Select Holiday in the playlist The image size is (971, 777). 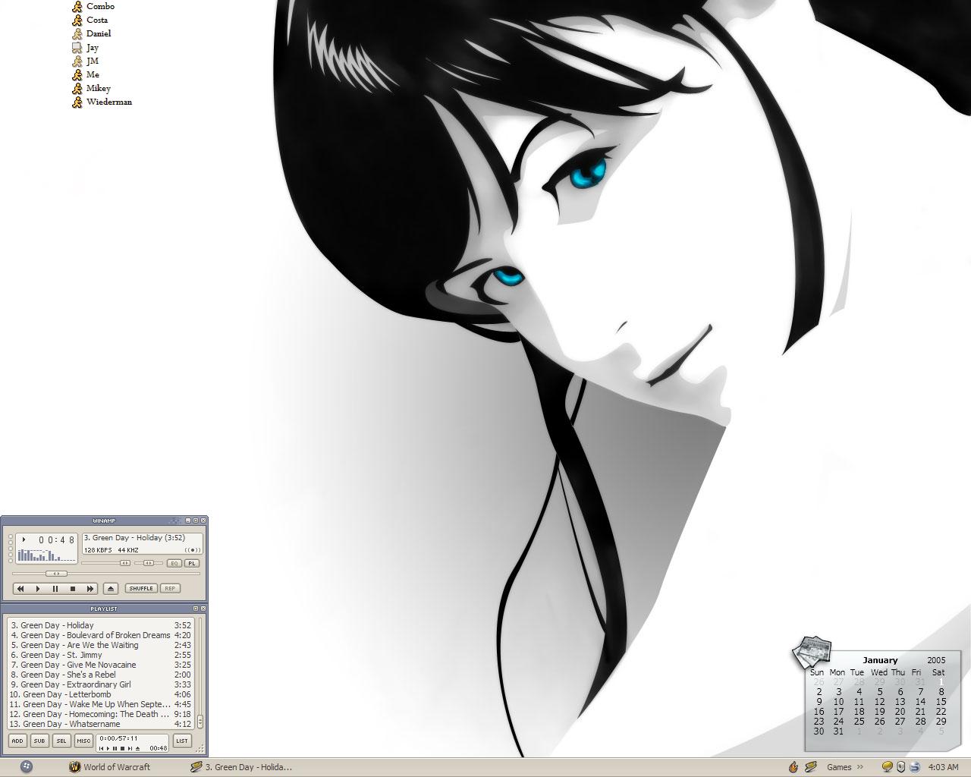101,626
